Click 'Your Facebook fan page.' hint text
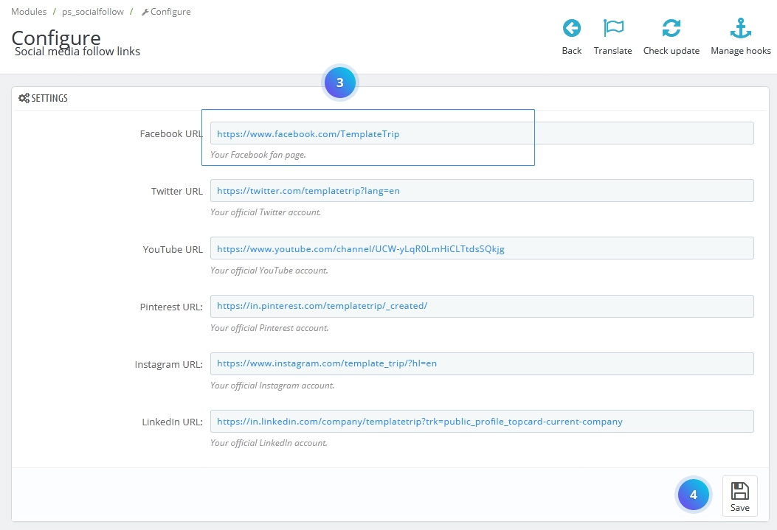Viewport: 777px width, 530px height. click(x=258, y=154)
